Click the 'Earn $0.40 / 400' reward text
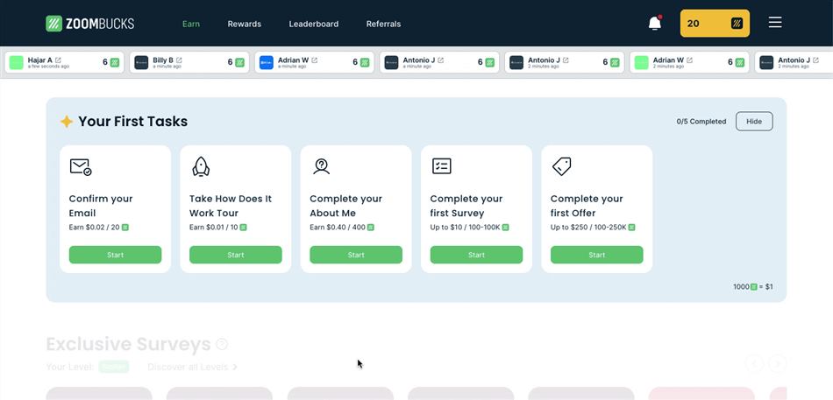833x400 pixels. (x=338, y=227)
